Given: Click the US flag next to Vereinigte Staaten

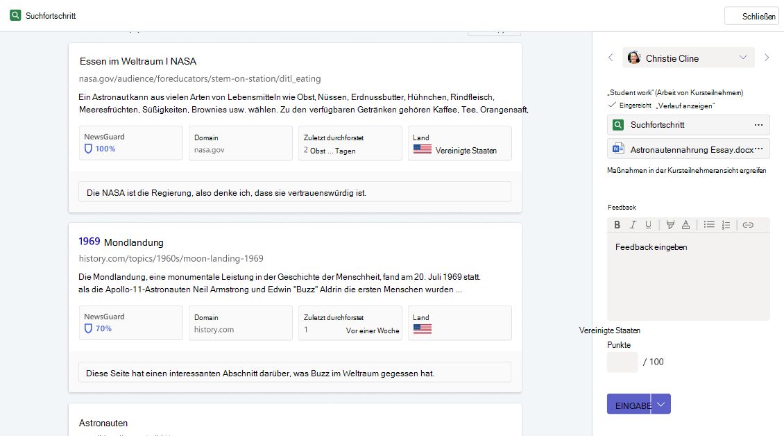Looking at the screenshot, I should [423, 149].
